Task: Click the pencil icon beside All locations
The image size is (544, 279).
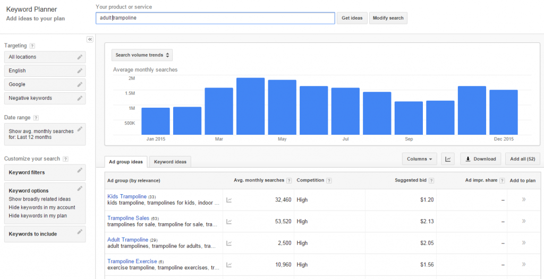Action: pyautogui.click(x=80, y=57)
